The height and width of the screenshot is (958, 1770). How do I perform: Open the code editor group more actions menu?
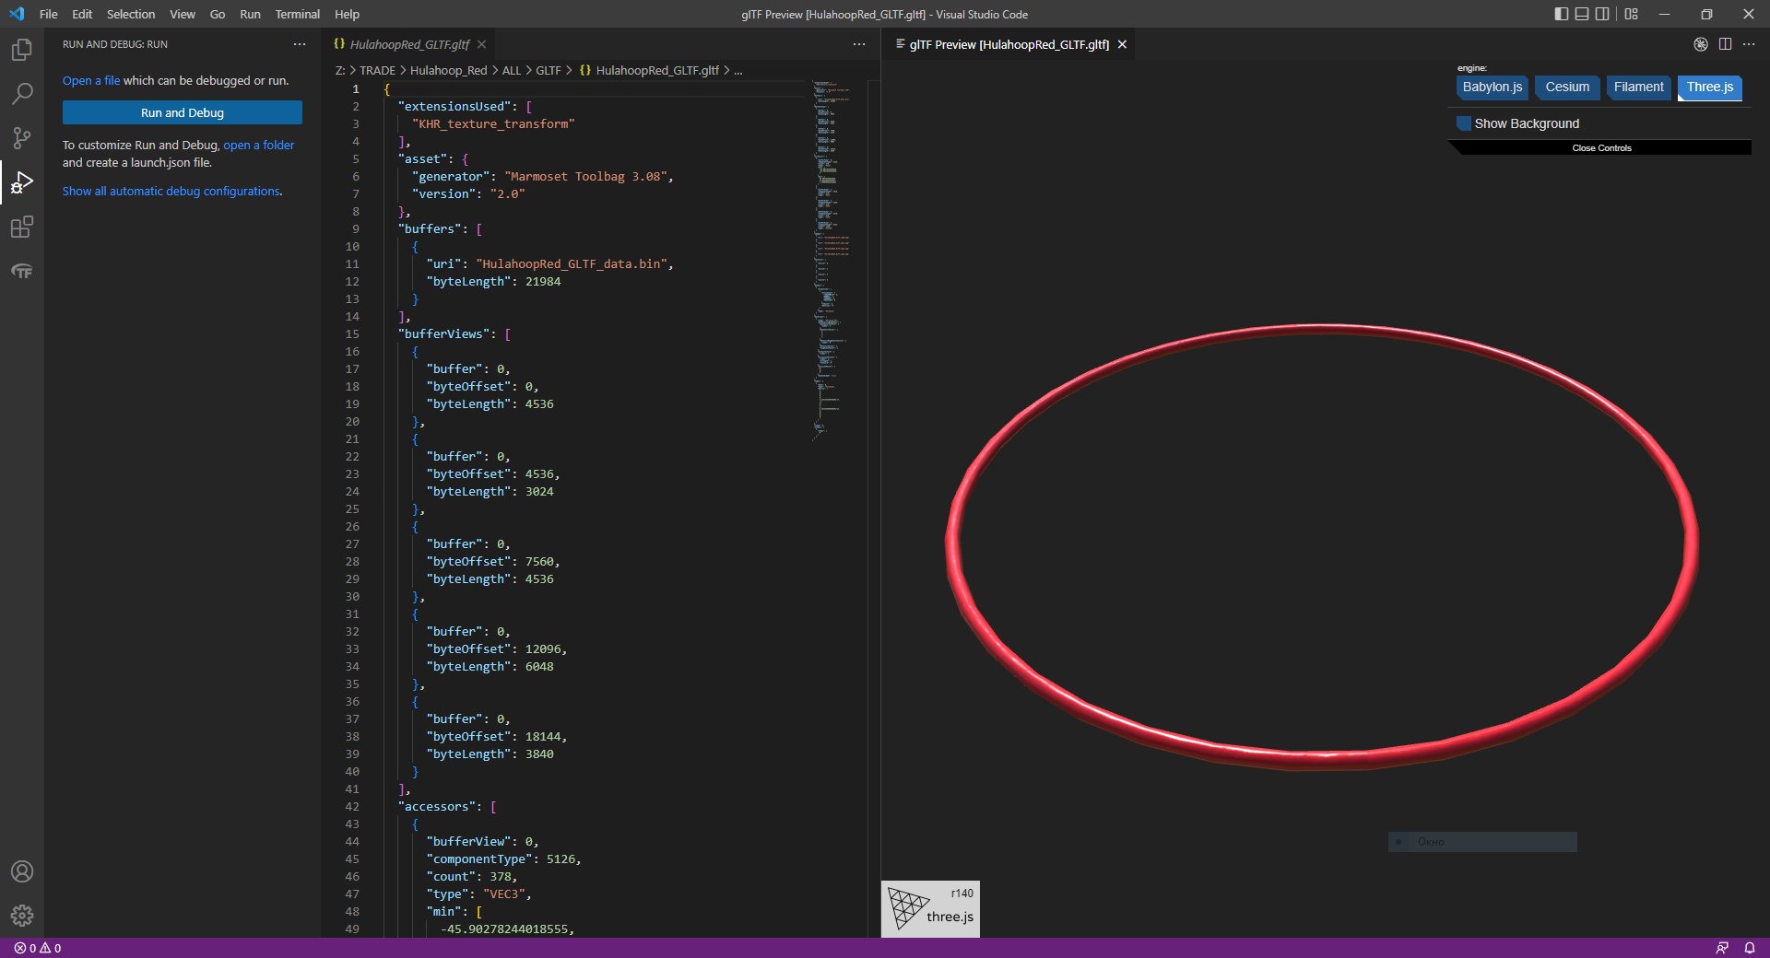point(859,44)
